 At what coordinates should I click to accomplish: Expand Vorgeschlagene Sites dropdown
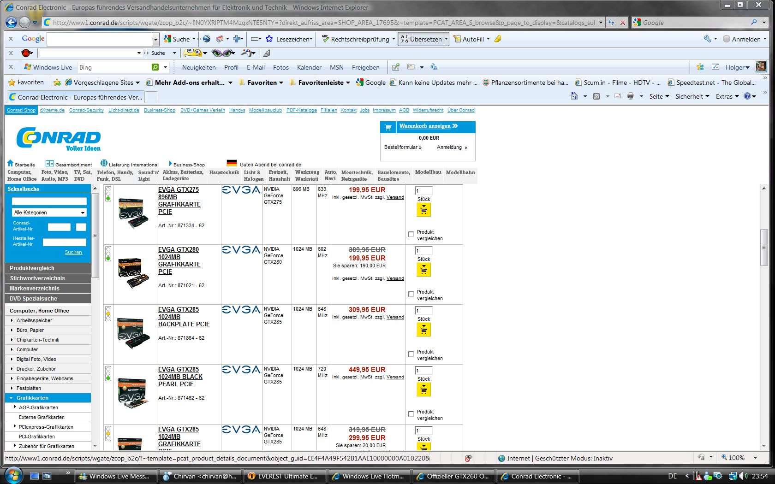[x=137, y=83]
